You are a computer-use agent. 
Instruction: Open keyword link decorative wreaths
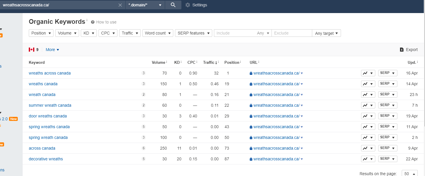(x=46, y=159)
